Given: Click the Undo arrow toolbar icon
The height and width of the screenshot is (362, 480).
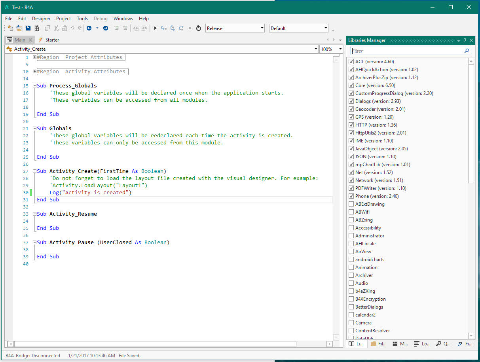Looking at the screenshot, I should click(x=72, y=28).
